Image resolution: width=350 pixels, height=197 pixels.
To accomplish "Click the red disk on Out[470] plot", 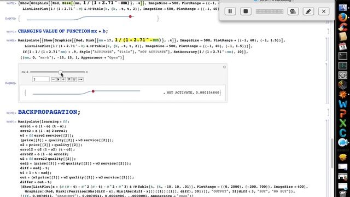I will (130, 16).
